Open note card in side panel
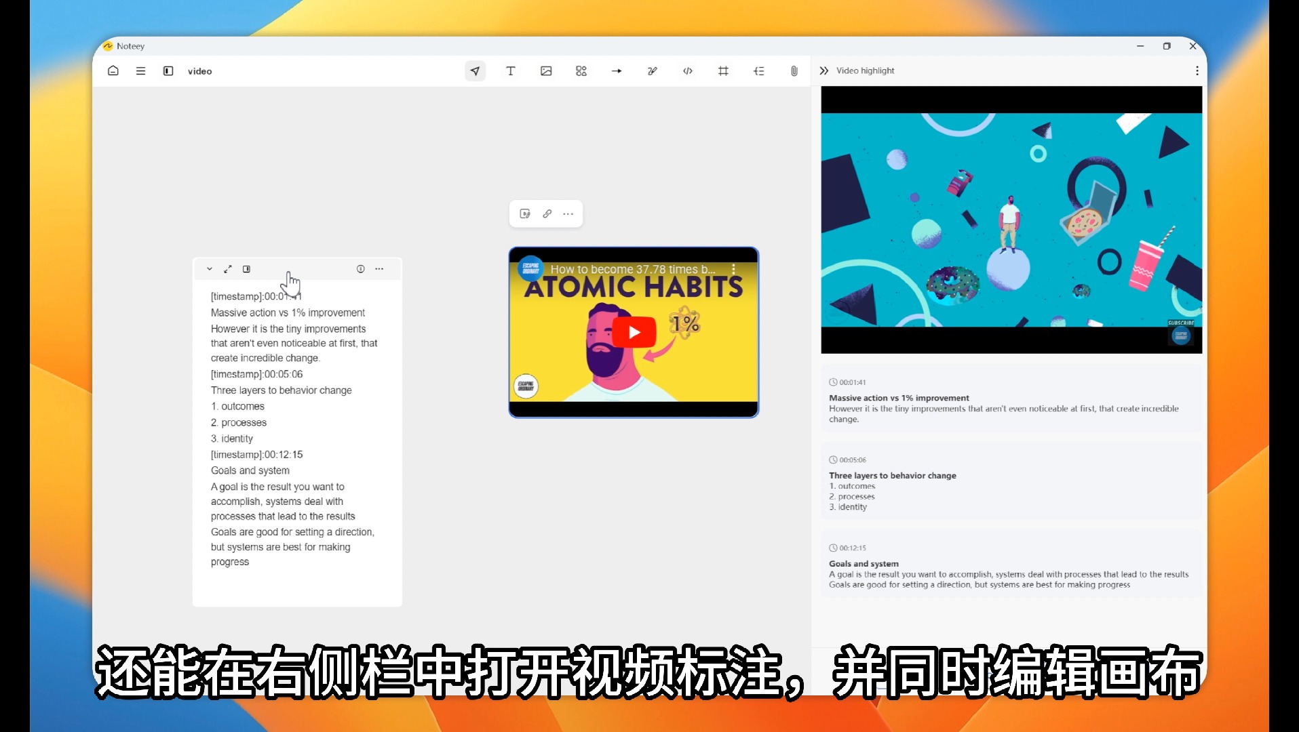 [x=246, y=269]
